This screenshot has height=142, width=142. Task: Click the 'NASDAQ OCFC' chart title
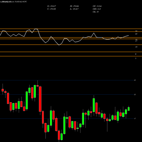pos(21,2)
